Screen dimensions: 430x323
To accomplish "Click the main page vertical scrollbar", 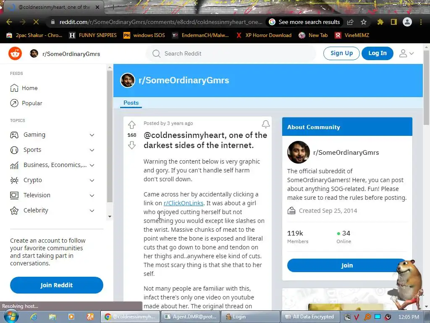I will tap(426, 87).
